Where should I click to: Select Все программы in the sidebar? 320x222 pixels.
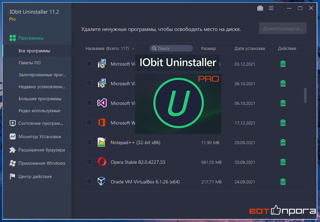pyautogui.click(x=37, y=51)
